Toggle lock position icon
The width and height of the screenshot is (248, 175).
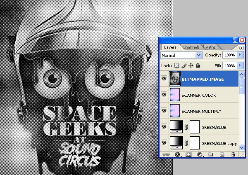tap(191, 65)
